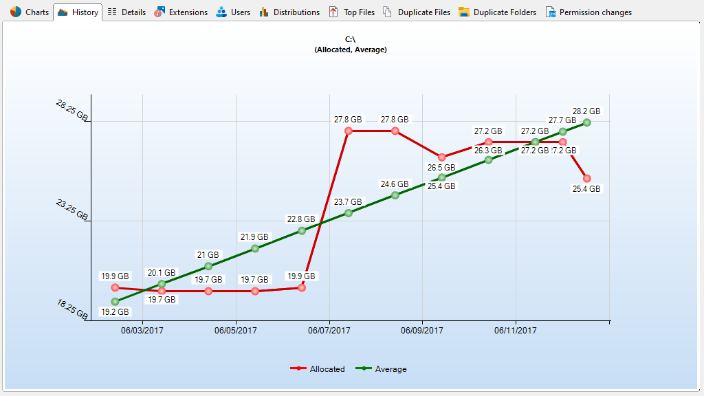Switch to the Extensions tab

[x=188, y=12]
